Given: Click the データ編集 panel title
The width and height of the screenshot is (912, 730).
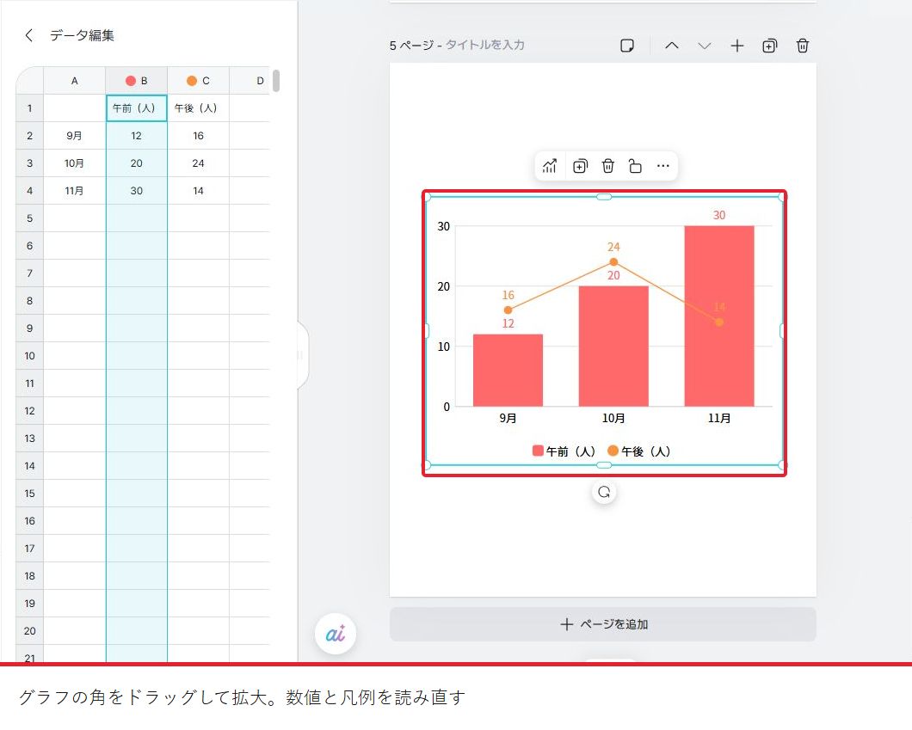Looking at the screenshot, I should point(82,35).
